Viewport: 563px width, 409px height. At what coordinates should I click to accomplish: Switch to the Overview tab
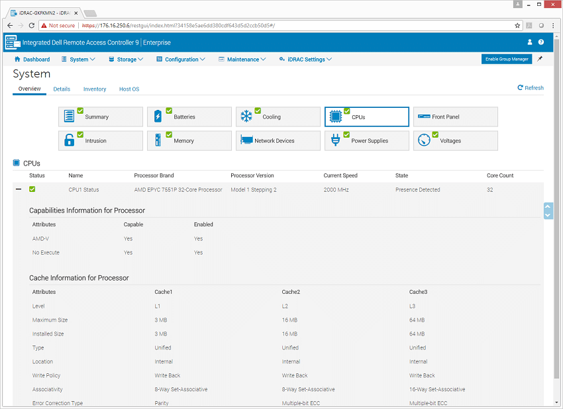coord(29,89)
